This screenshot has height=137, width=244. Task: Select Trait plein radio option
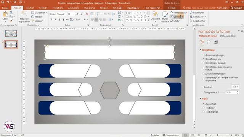pyautogui.click(x=203, y=108)
